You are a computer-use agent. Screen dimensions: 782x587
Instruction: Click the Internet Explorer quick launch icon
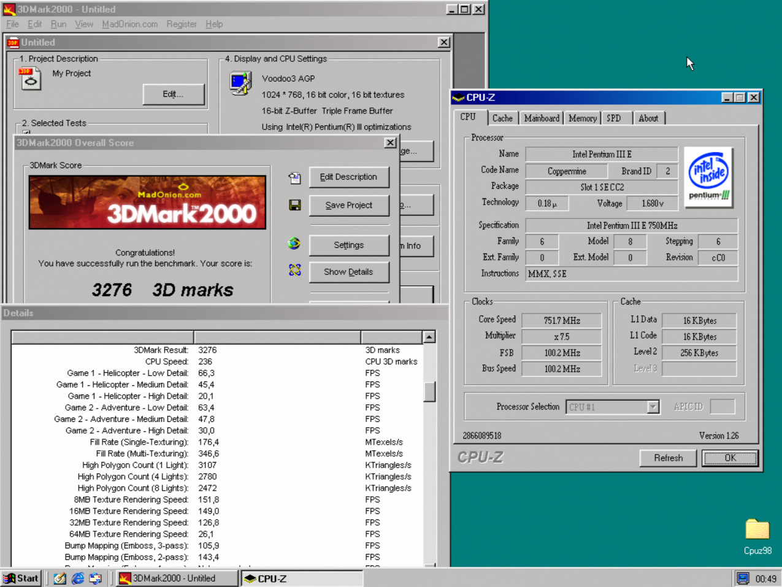tap(78, 578)
